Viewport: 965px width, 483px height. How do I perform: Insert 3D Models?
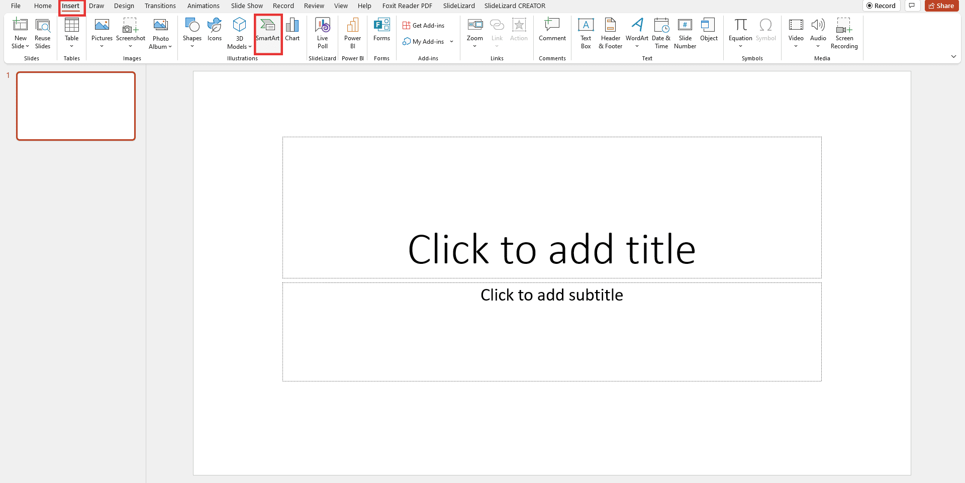(x=239, y=33)
